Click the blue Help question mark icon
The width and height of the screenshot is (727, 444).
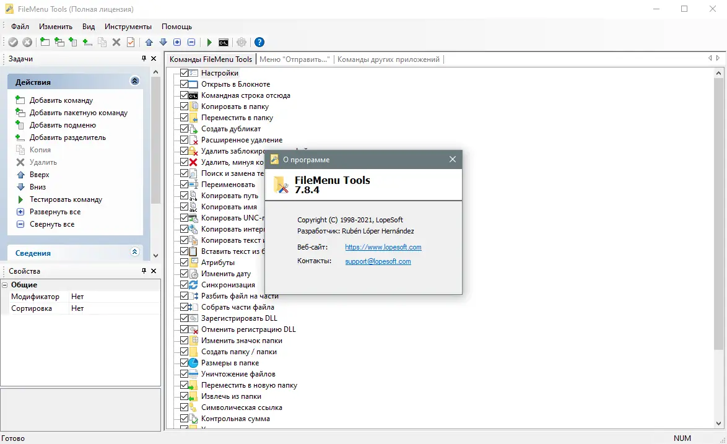(x=258, y=42)
